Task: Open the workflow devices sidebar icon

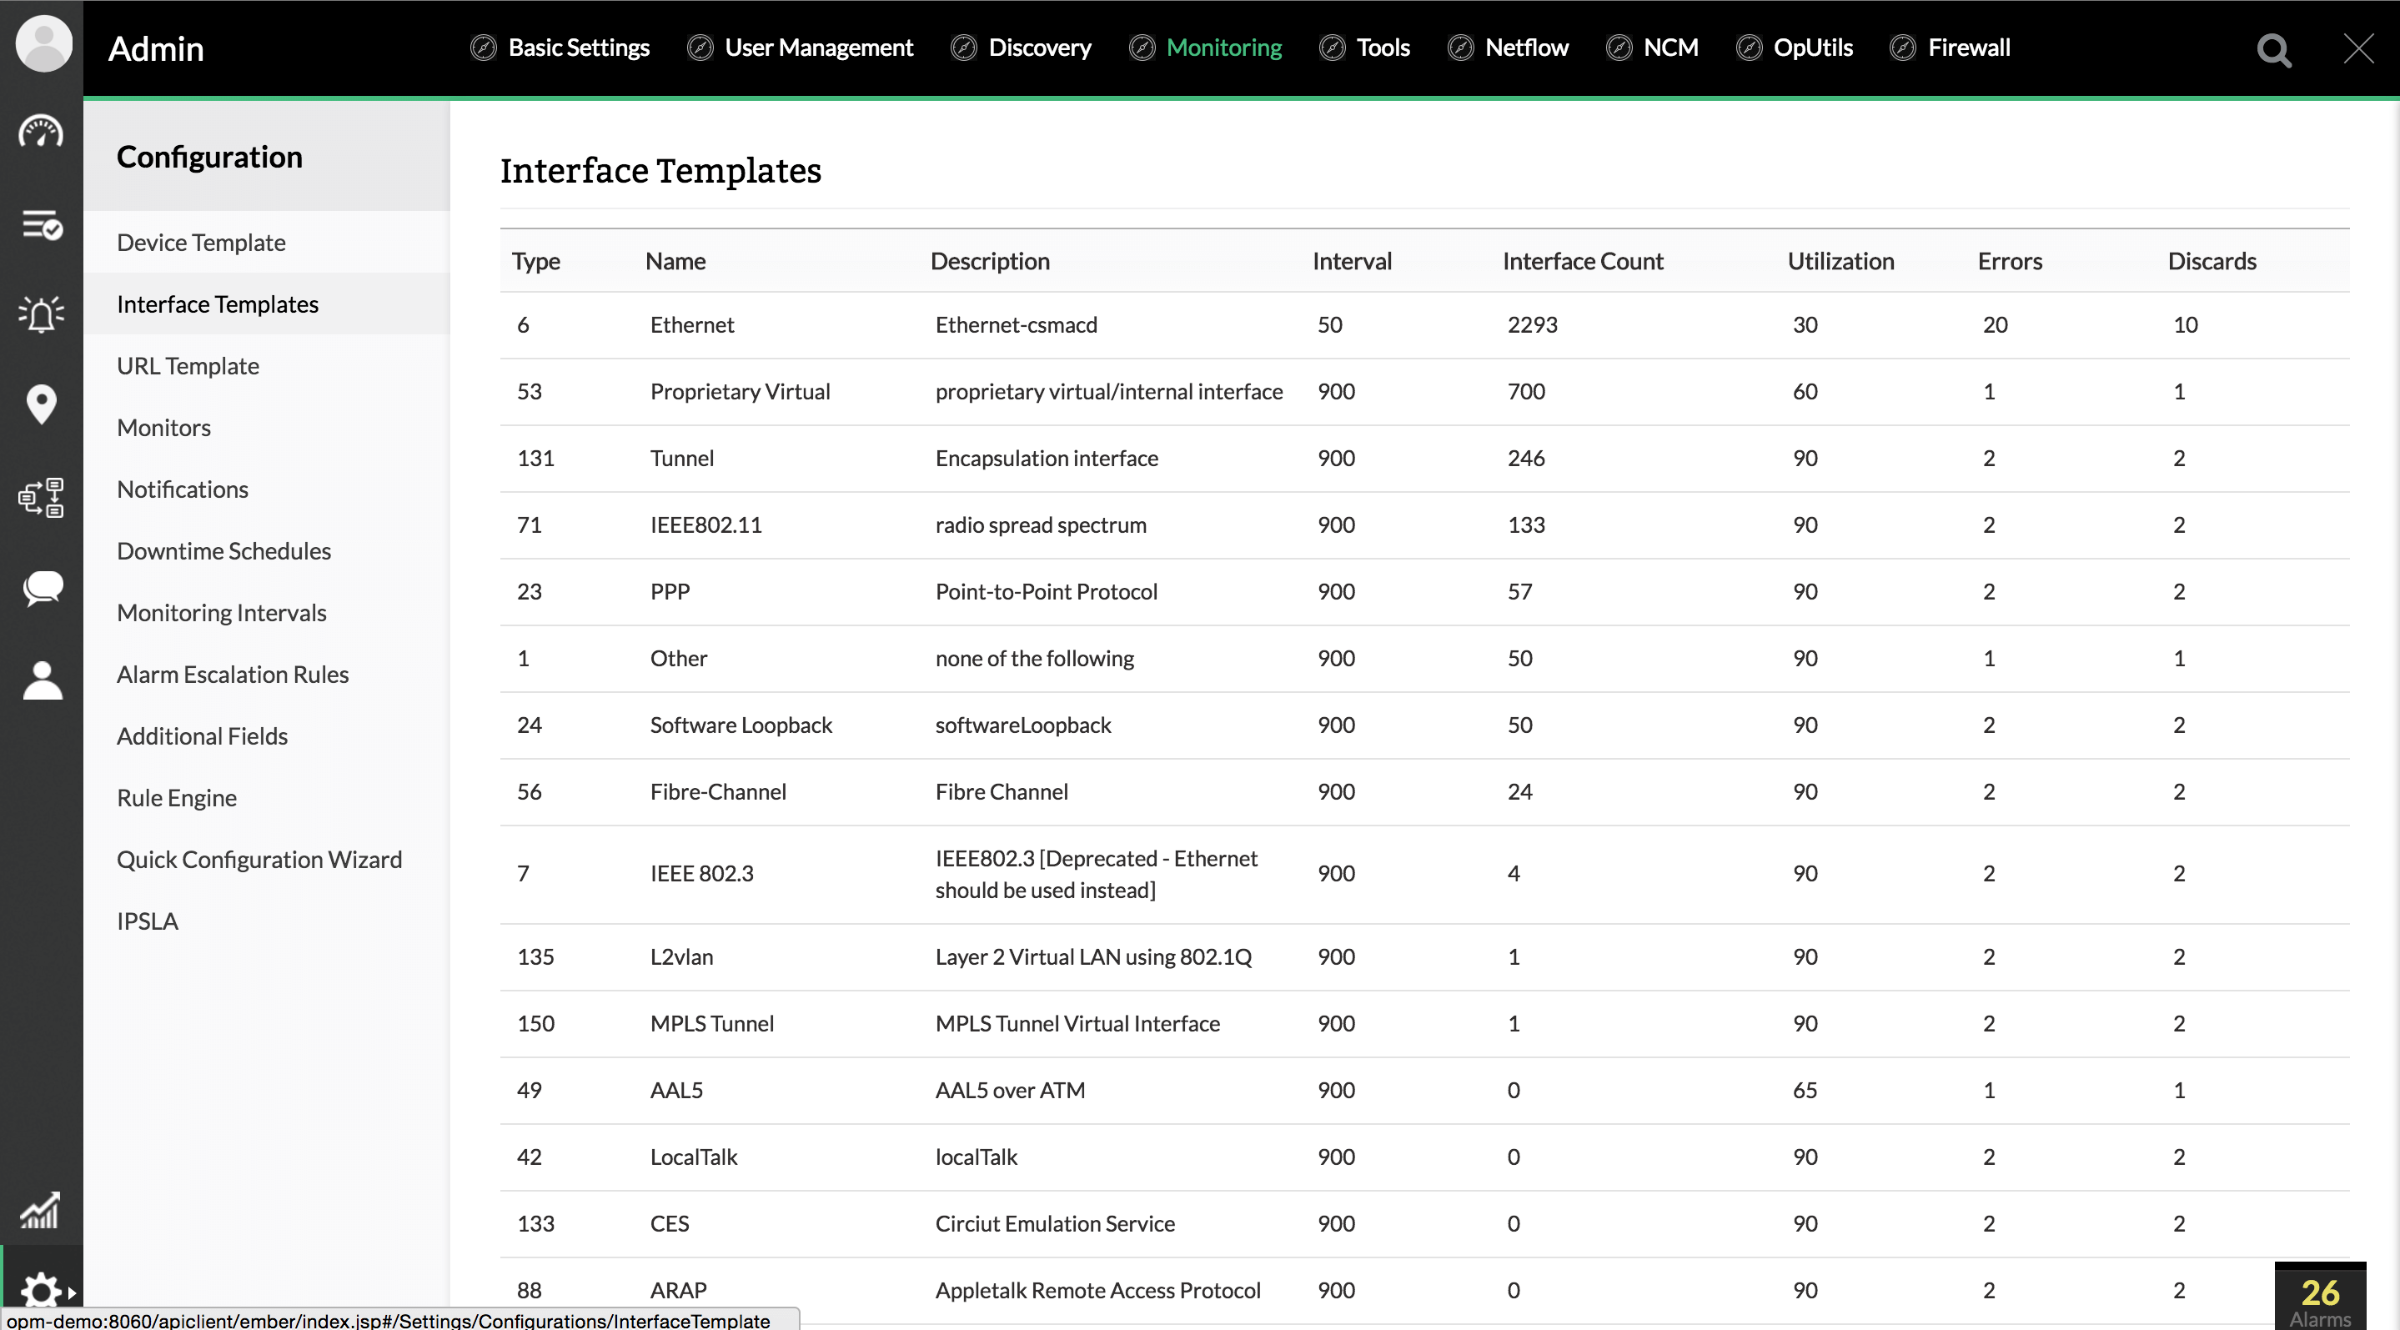Action: click(41, 497)
